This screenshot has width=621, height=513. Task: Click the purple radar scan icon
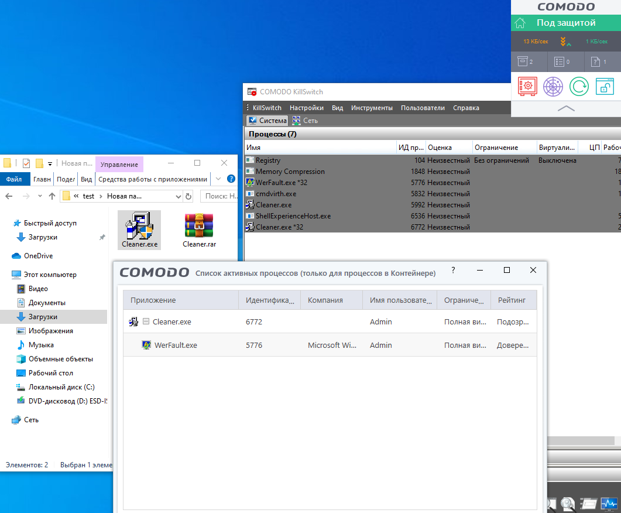553,86
